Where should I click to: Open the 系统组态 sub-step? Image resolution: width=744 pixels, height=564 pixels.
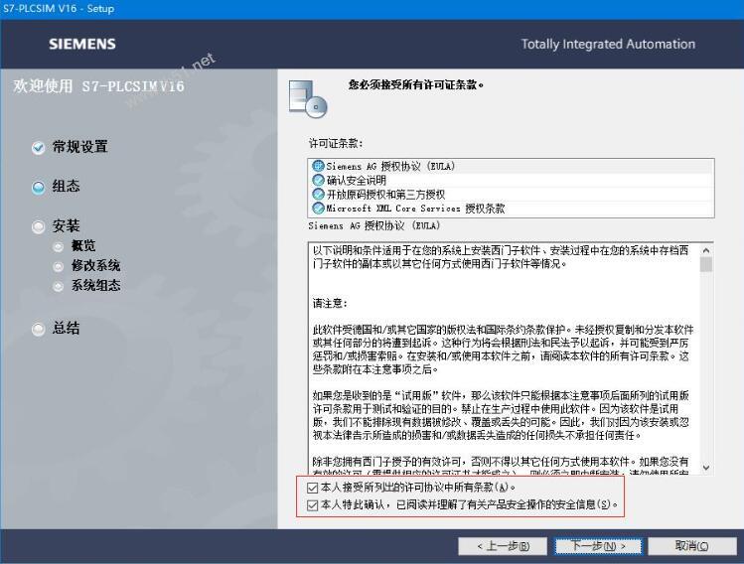pos(95,286)
